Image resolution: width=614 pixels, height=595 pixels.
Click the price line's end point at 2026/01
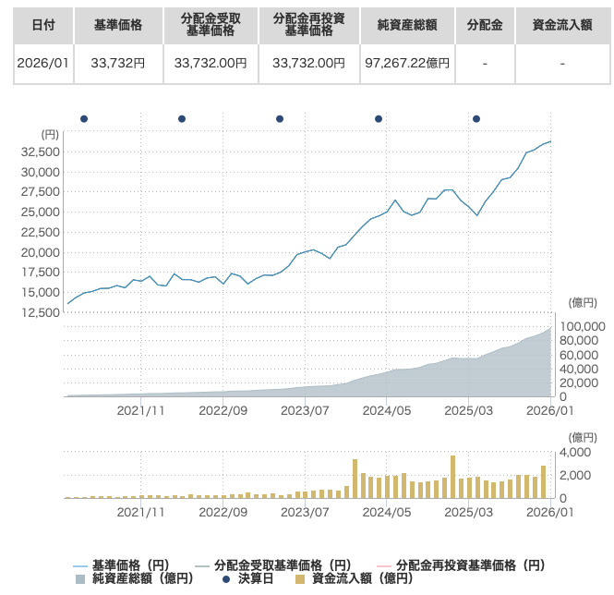(x=551, y=141)
